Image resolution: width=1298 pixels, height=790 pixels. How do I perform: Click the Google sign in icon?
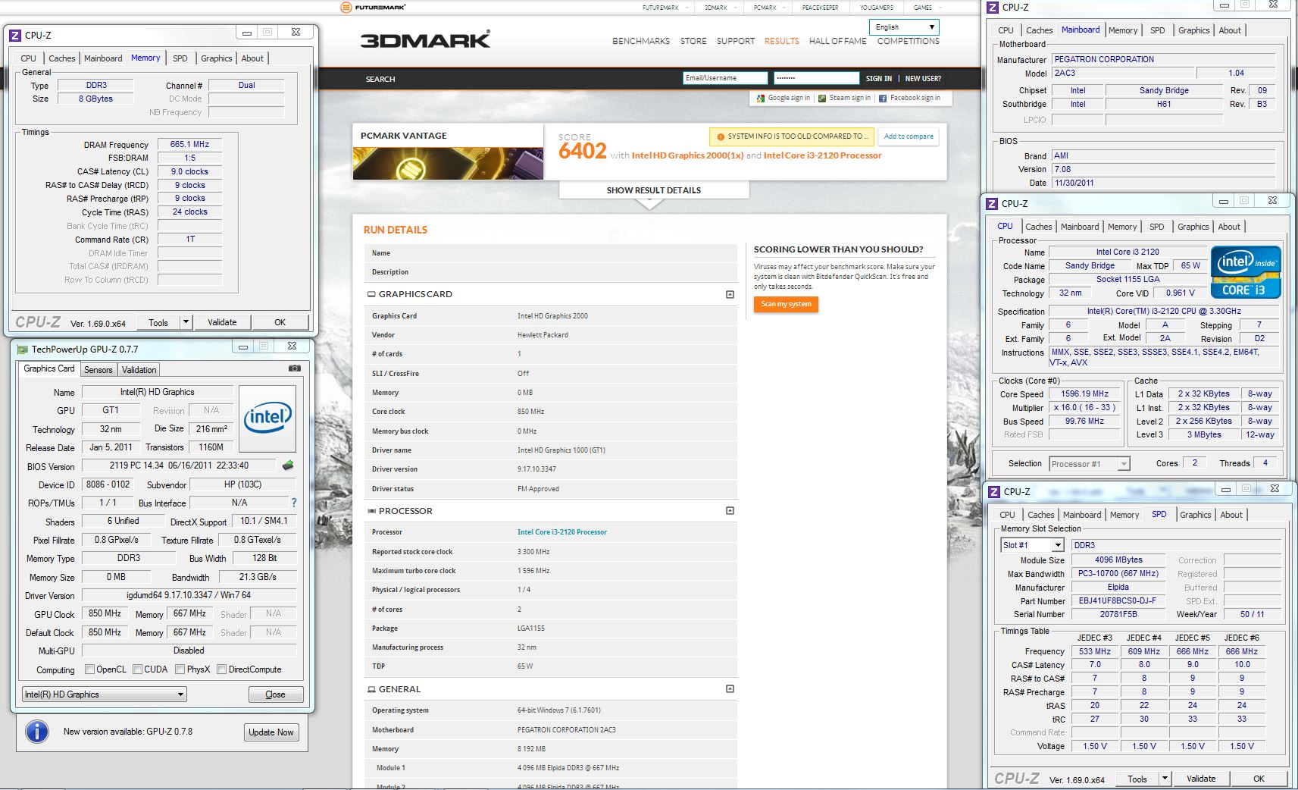click(761, 99)
